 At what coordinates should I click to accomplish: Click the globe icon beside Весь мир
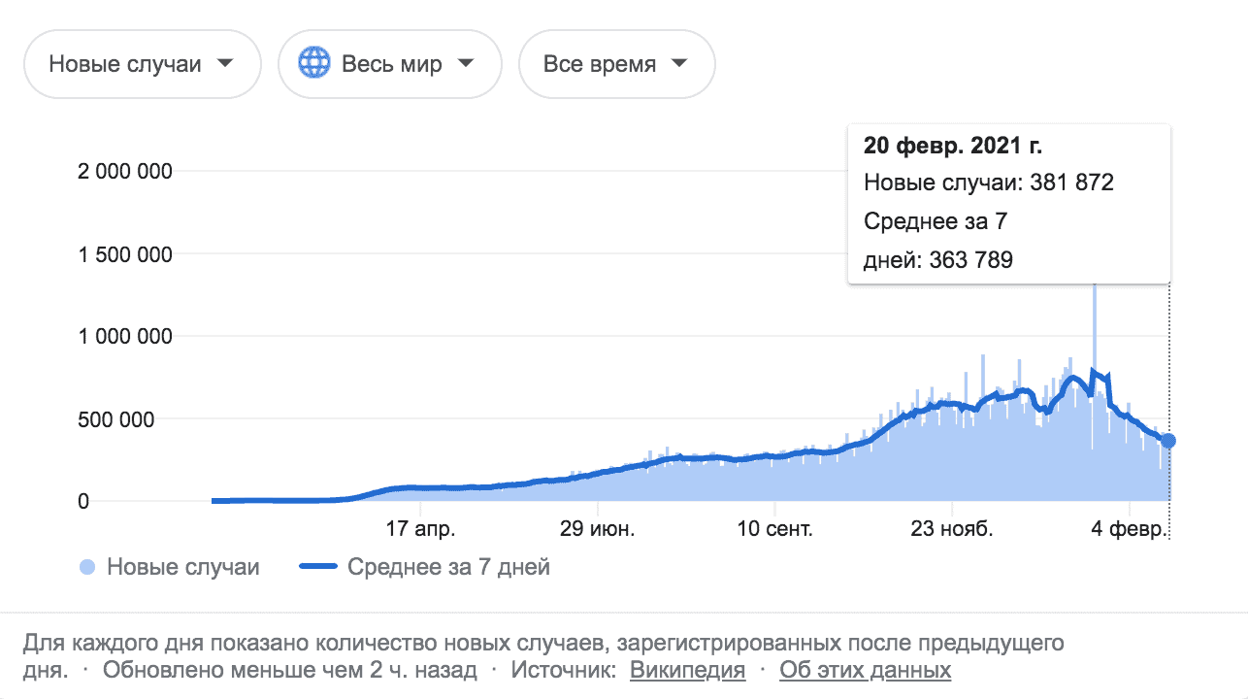point(314,64)
